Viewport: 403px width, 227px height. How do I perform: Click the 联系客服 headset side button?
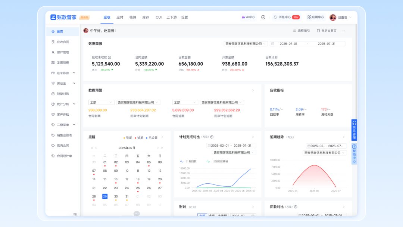click(x=354, y=130)
